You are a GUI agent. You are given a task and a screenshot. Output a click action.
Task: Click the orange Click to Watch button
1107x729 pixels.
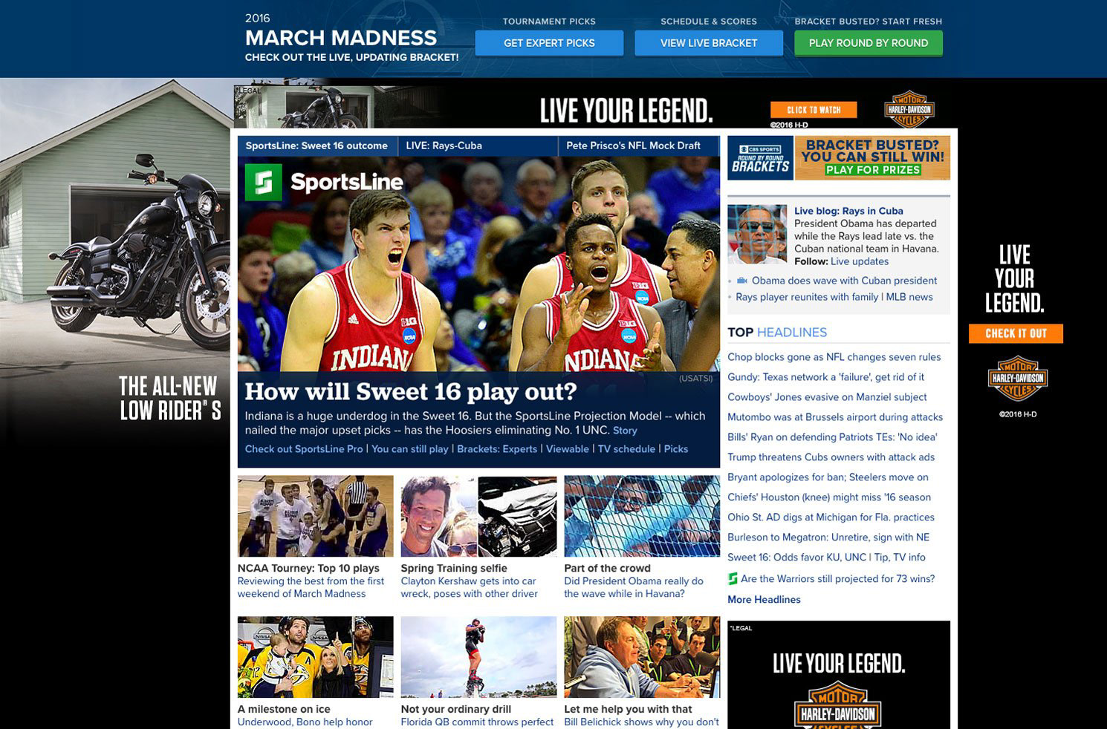tap(814, 110)
